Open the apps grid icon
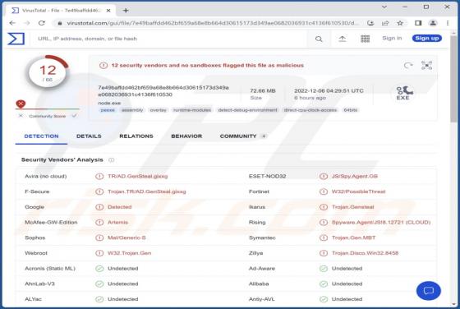Screen dimensions: 460x309 click(x=365, y=39)
